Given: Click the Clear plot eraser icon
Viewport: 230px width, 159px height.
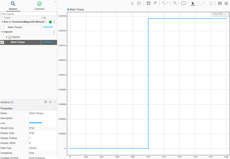Looking at the screenshot, I should coord(155,3).
